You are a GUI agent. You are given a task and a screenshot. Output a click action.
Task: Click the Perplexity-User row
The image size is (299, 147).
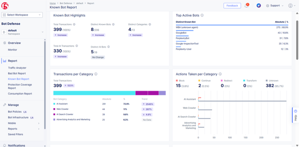[x=232, y=49]
